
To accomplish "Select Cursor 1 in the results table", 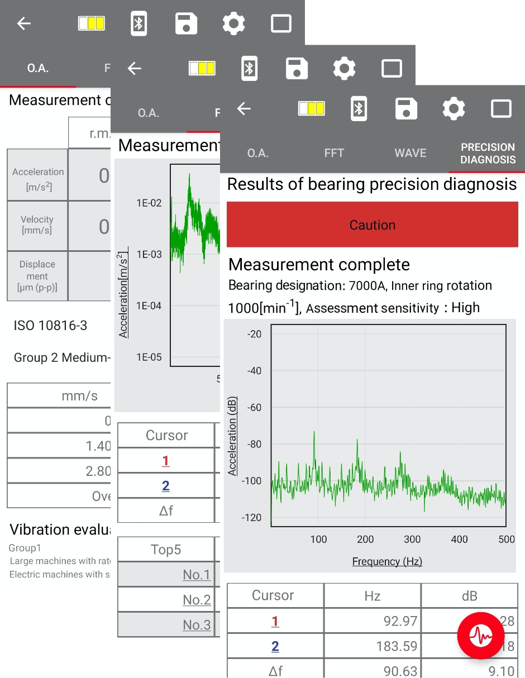I will [275, 620].
